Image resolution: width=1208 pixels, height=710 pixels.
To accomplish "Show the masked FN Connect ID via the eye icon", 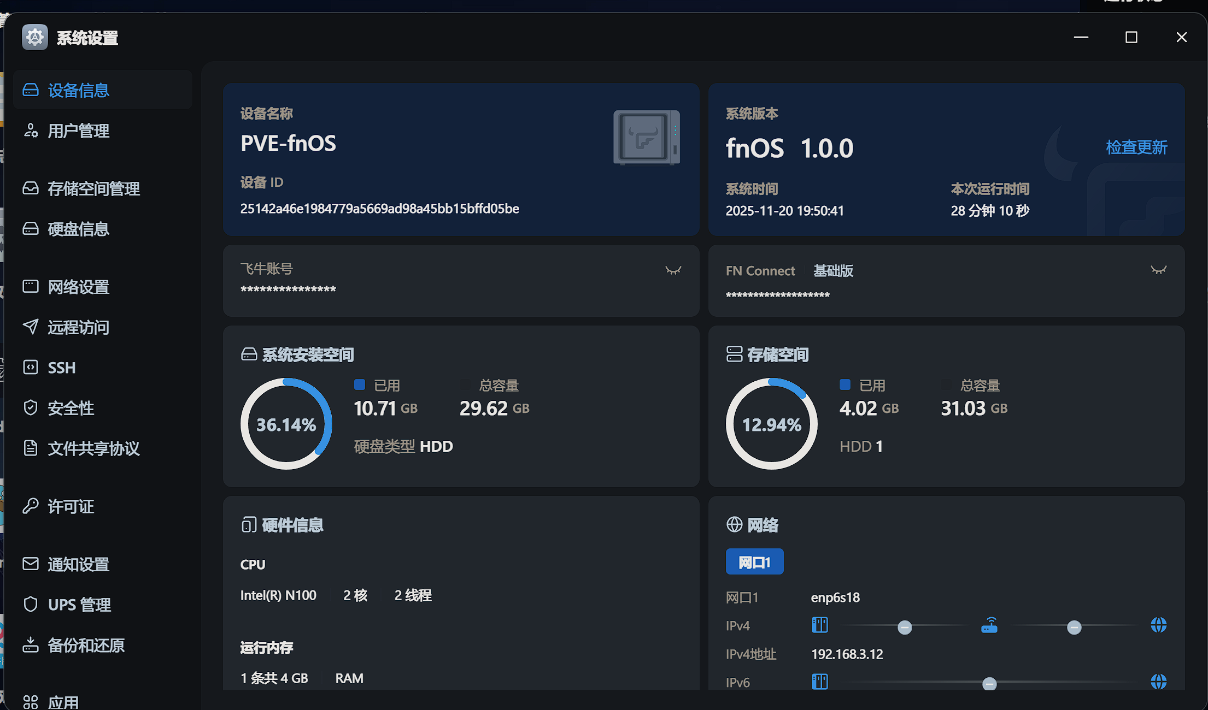I will pyautogui.click(x=1158, y=270).
